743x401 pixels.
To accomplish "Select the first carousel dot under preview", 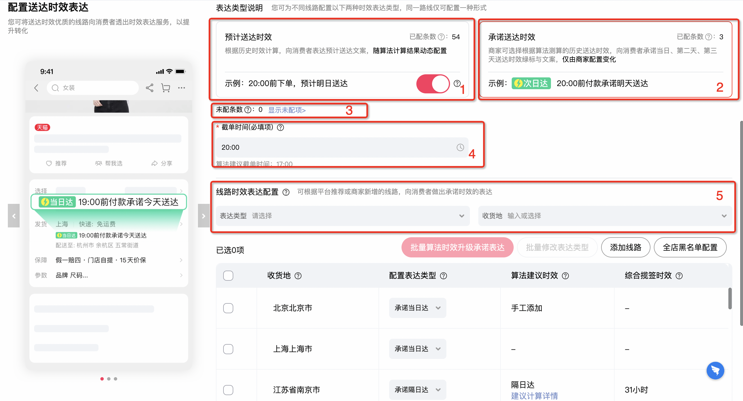I will [102, 379].
